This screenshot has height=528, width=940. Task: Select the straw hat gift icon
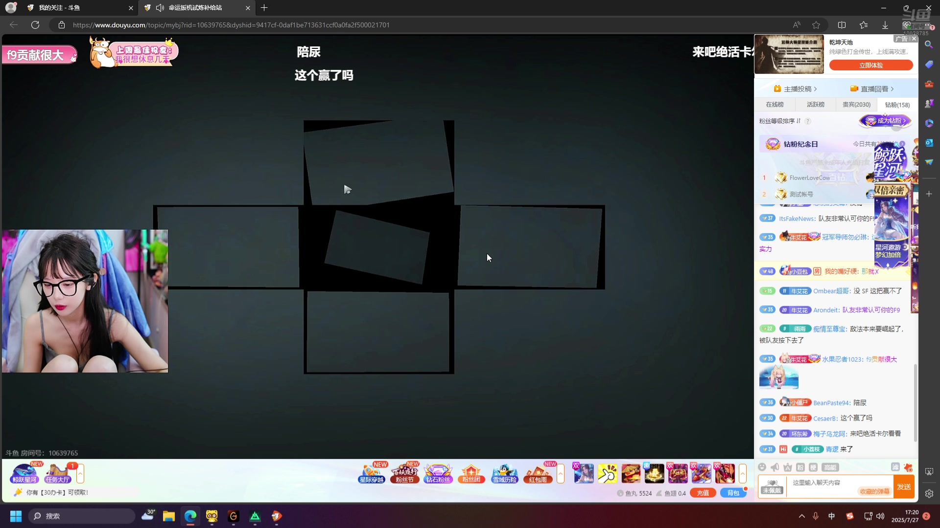pos(631,473)
